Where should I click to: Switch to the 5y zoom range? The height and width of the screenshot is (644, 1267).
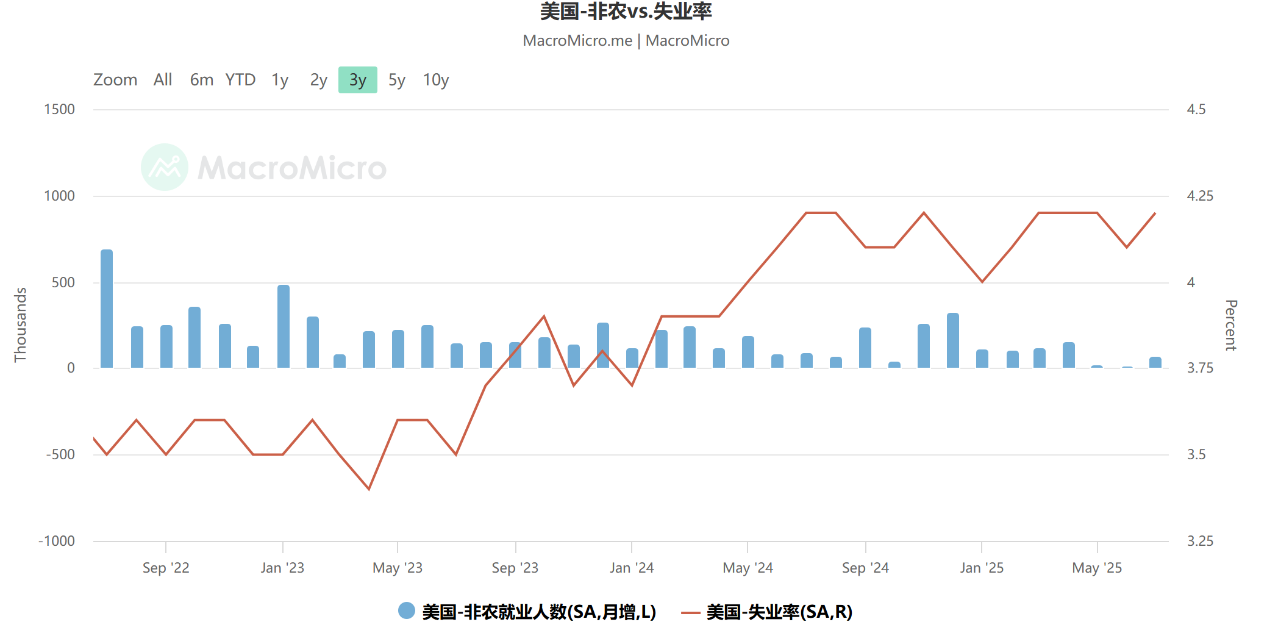(x=397, y=80)
